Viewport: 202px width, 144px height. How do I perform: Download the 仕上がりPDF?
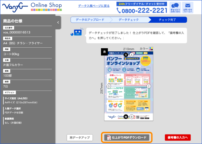[x=127, y=138]
